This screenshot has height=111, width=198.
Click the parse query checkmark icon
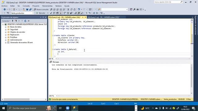pos(51,13)
